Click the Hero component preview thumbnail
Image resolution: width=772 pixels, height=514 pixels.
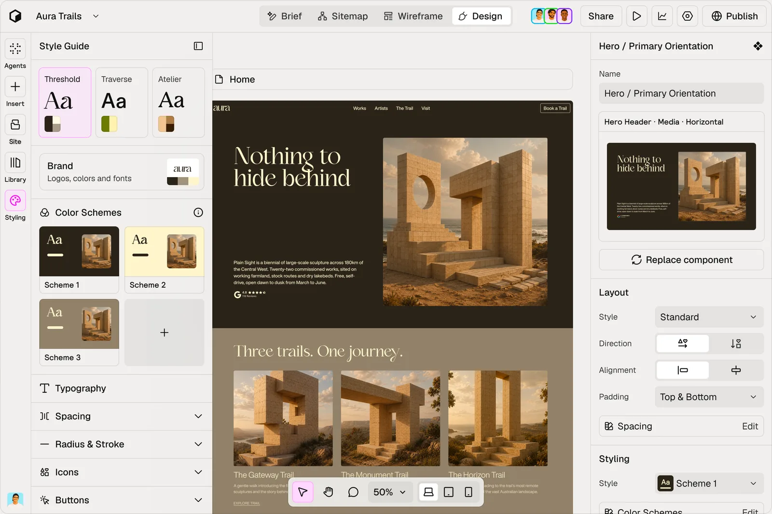[681, 186]
